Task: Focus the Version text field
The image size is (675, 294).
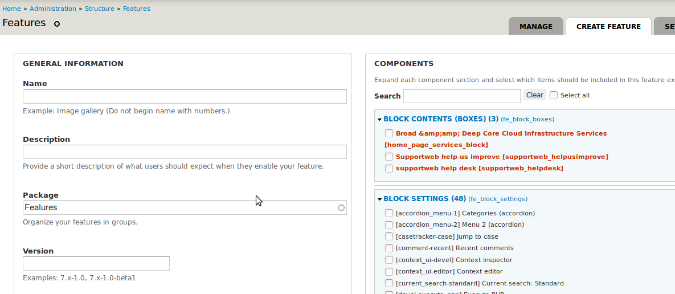Action: click(x=96, y=264)
